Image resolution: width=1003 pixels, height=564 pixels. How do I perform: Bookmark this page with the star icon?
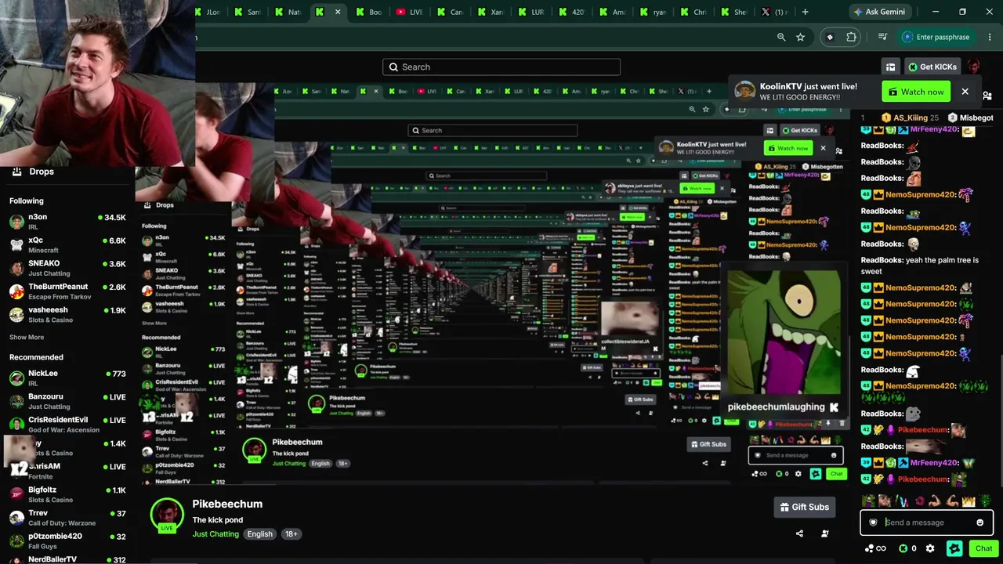click(x=800, y=37)
